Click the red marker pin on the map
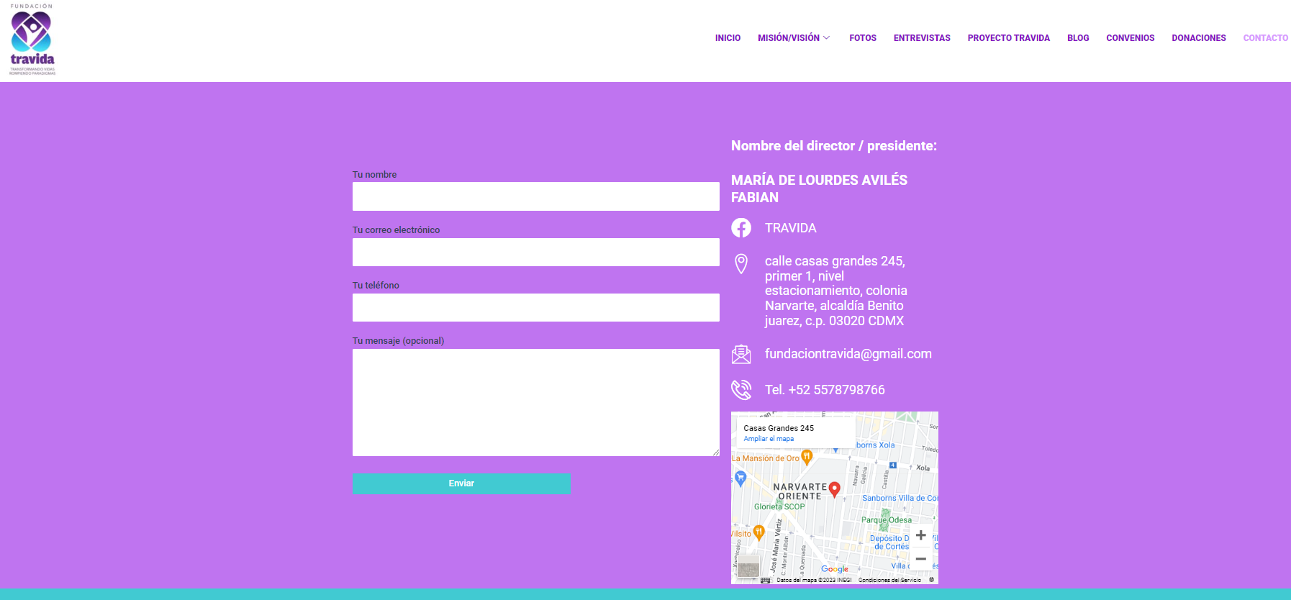The width and height of the screenshot is (1291, 600). pos(835,489)
